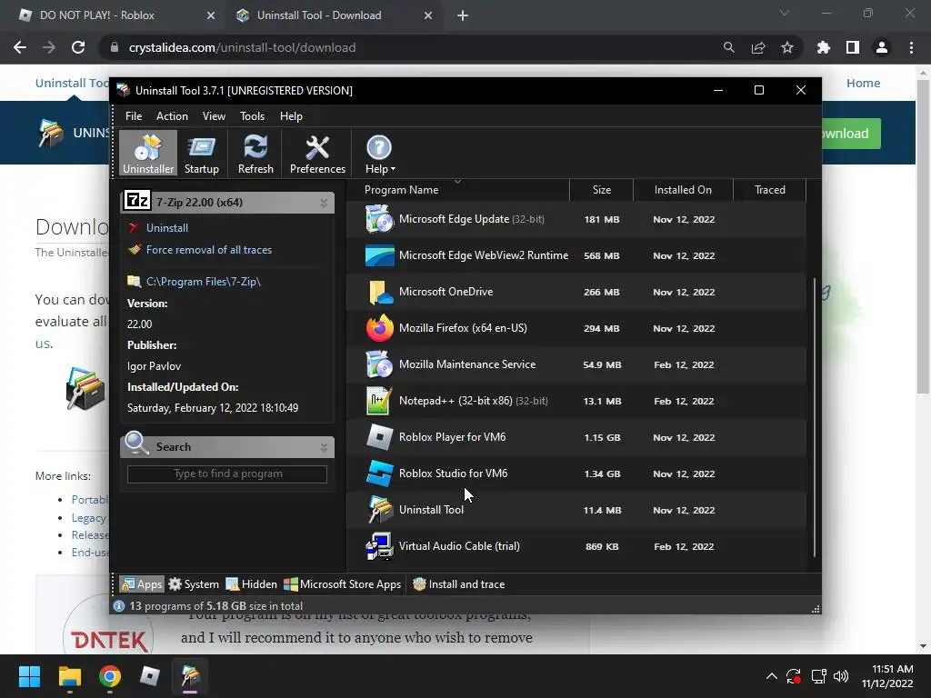Open Chrome tab search dropdown

click(785, 13)
